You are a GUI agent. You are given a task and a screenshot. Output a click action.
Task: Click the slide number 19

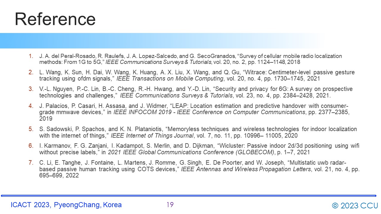click(170, 204)
